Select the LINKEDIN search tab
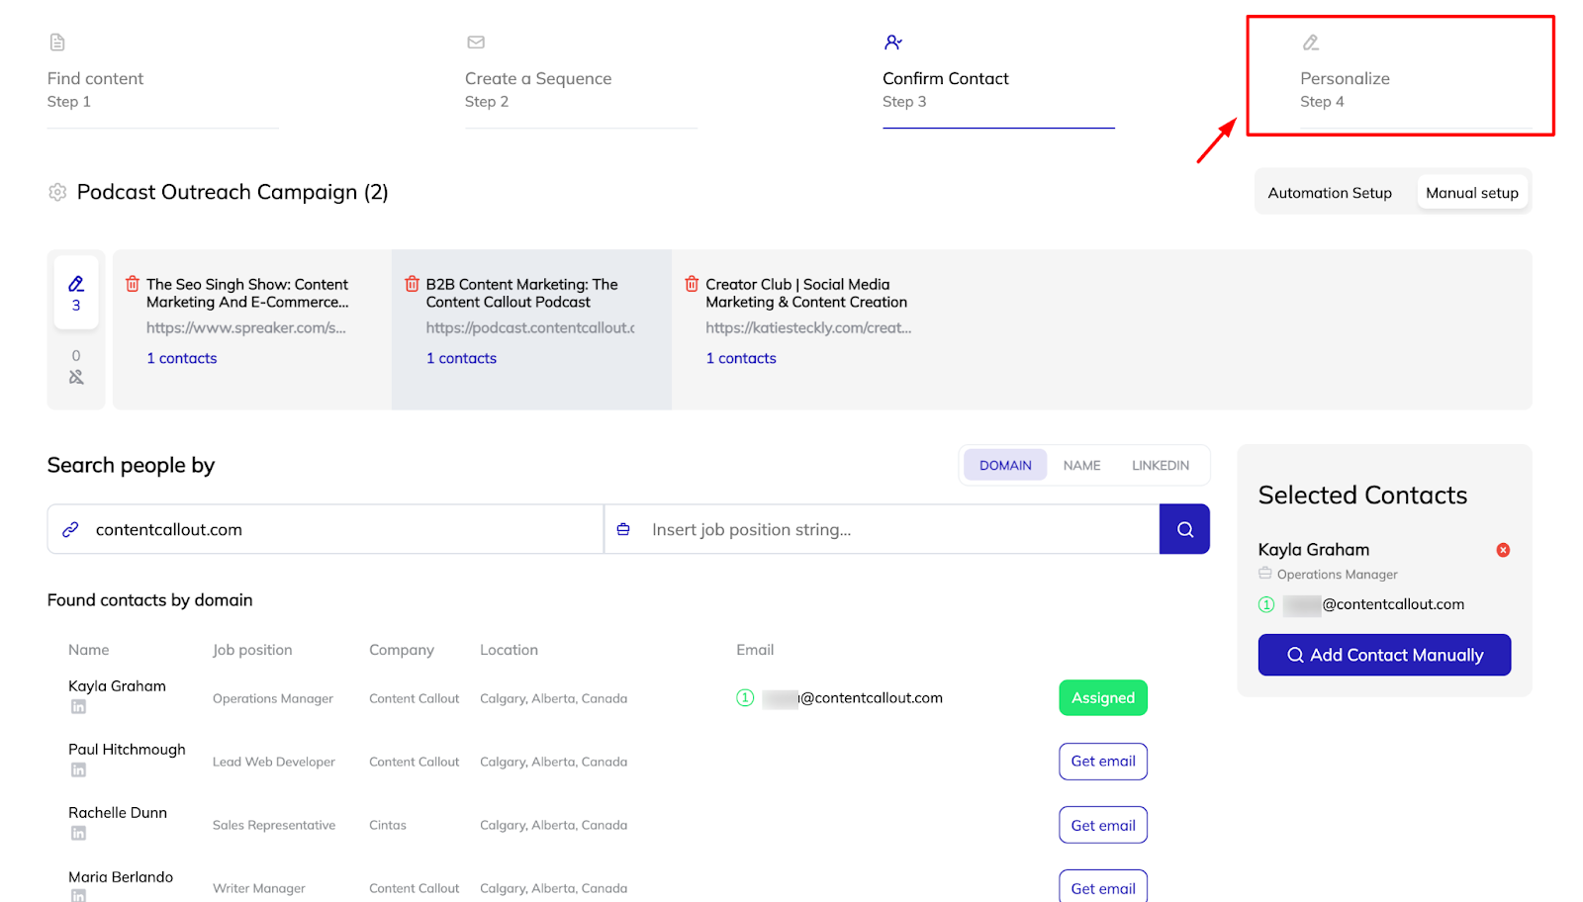1583x902 pixels. coord(1161,465)
